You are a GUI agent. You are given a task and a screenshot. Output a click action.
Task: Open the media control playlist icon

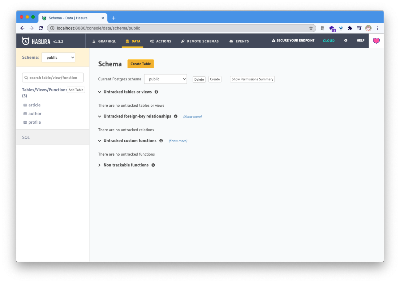[359, 28]
